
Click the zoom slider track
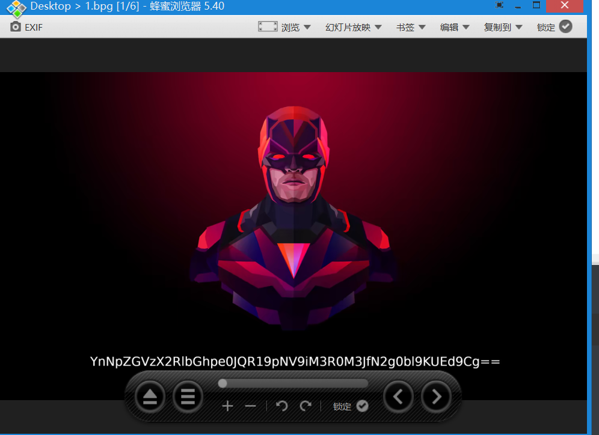295,383
